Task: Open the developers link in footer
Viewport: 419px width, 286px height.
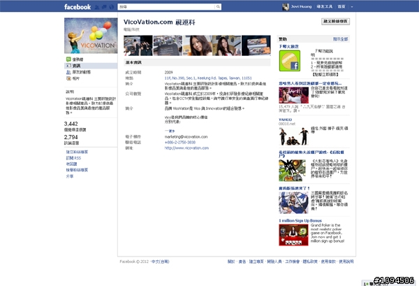Action: point(274,262)
